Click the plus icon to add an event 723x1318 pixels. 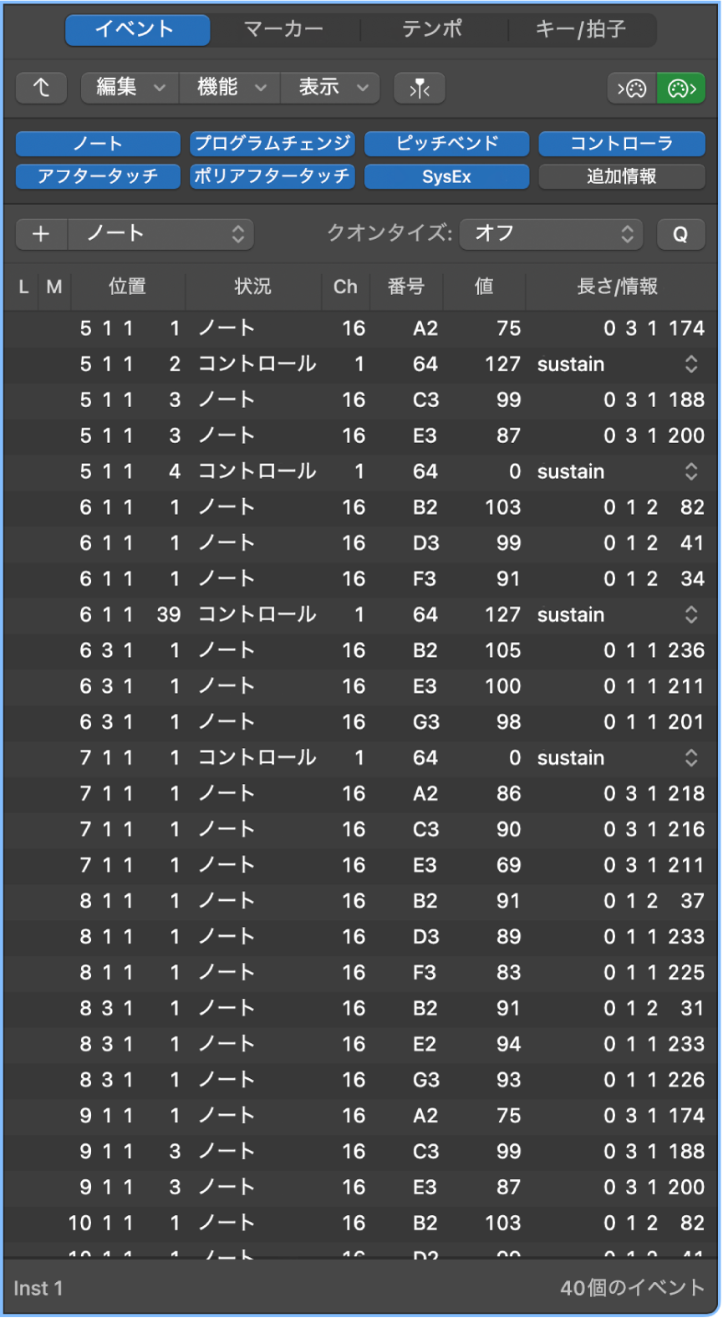point(41,234)
